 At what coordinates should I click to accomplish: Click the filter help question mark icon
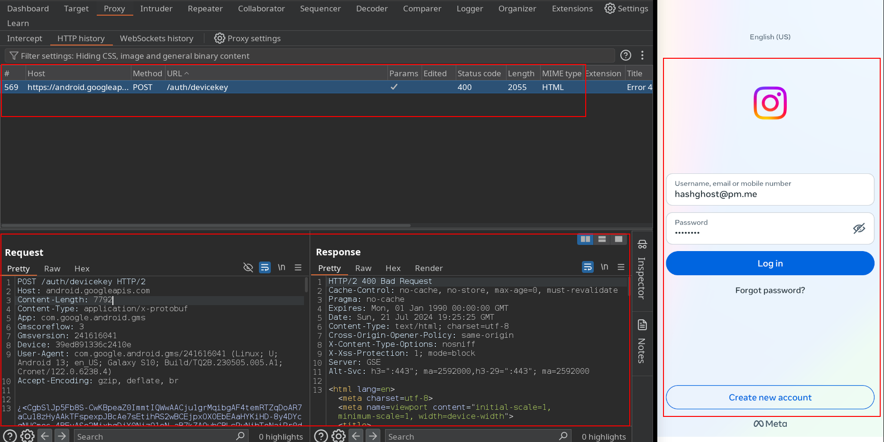626,55
